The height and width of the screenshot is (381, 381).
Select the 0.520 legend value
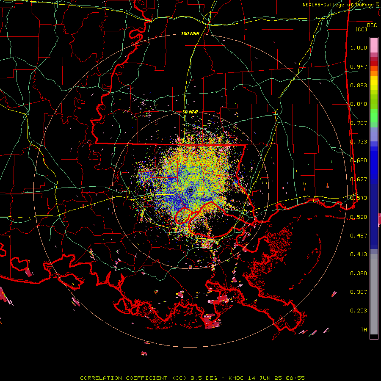pyautogui.click(x=359, y=217)
